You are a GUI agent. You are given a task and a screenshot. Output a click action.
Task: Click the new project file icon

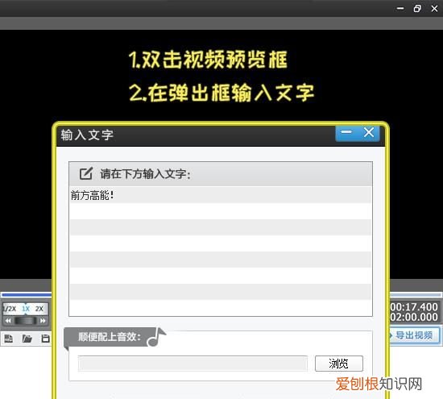click(9, 339)
